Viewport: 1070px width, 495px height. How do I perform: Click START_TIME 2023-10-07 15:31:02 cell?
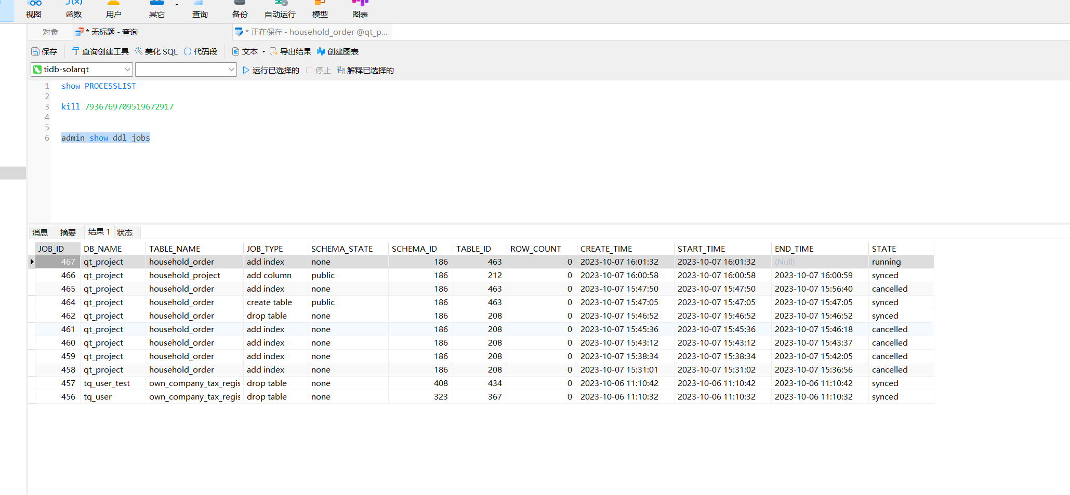(x=722, y=370)
